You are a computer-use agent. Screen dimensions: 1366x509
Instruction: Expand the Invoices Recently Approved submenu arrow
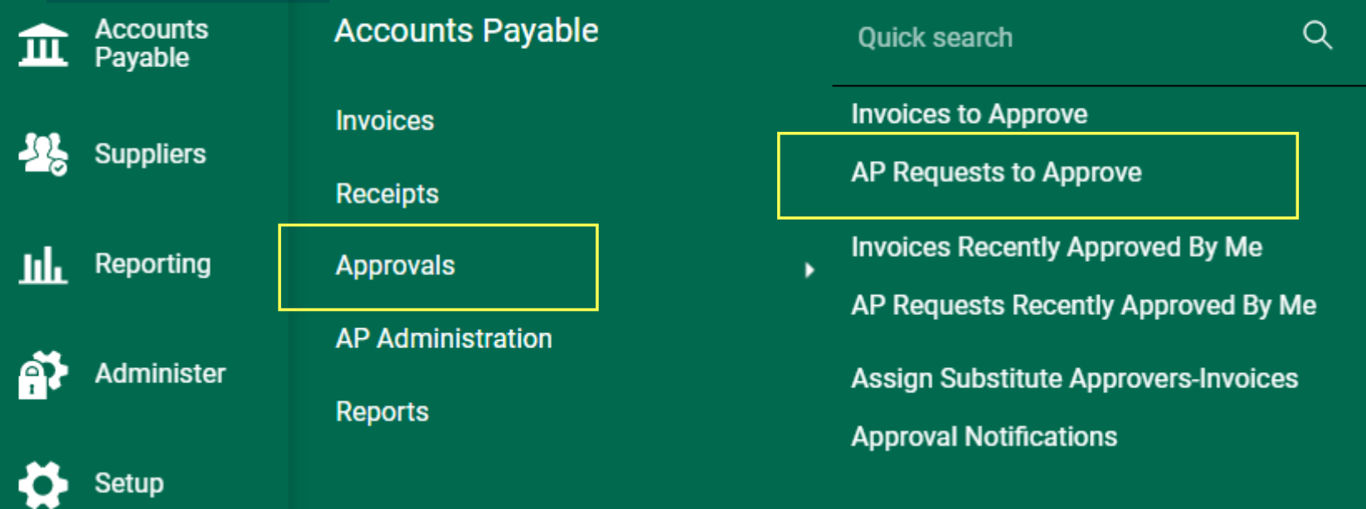click(809, 269)
